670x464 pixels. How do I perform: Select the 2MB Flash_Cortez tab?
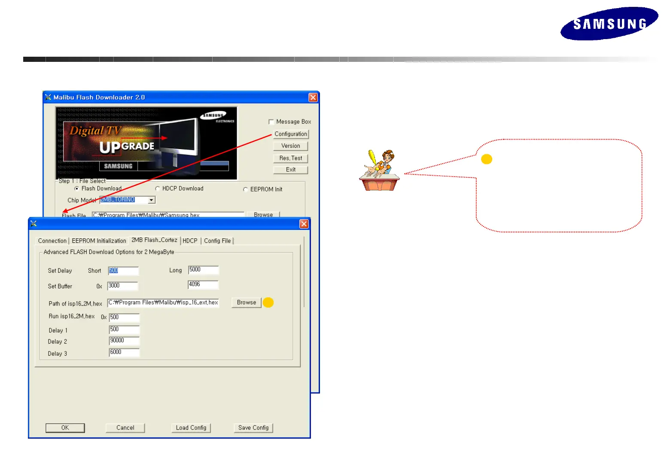point(154,240)
